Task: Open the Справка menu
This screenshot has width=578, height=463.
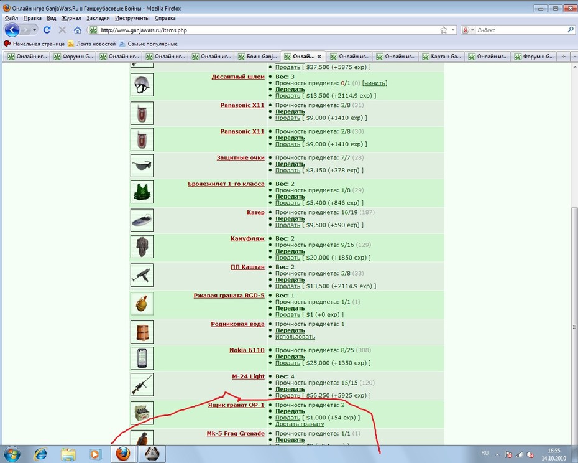Action: pos(165,18)
